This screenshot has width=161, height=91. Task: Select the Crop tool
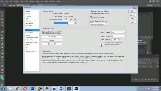2,25
